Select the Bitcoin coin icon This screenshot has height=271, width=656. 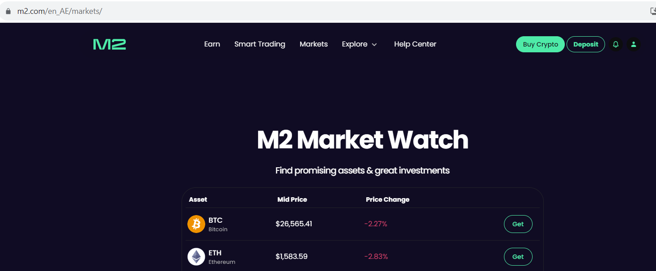(x=196, y=224)
